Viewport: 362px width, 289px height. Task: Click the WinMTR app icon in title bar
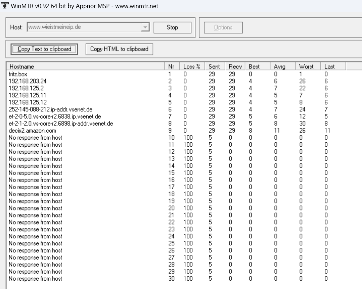[x=4, y=6]
